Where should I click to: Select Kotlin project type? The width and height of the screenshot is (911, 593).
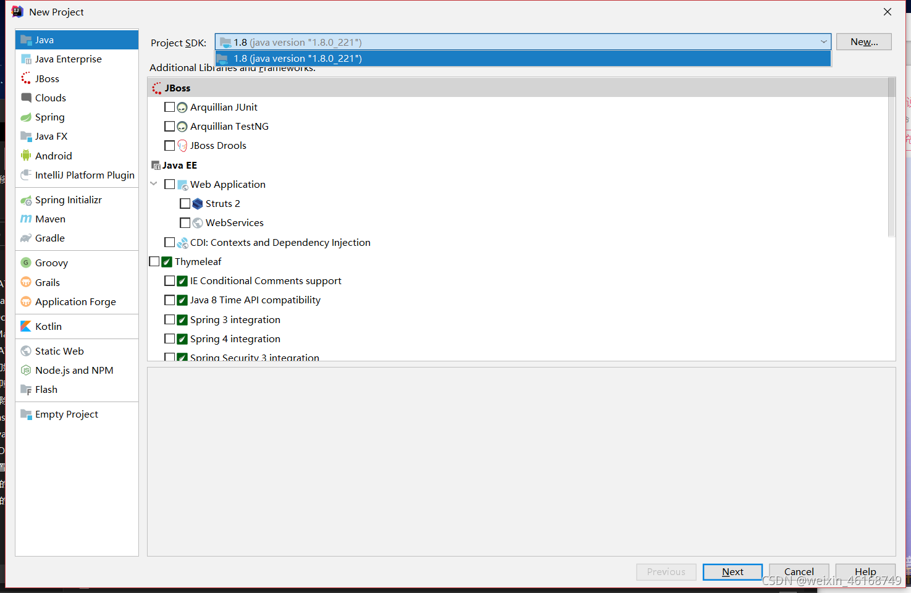pyautogui.click(x=77, y=326)
